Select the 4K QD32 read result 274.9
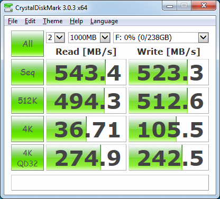This screenshot has width=220, height=199. (x=86, y=157)
